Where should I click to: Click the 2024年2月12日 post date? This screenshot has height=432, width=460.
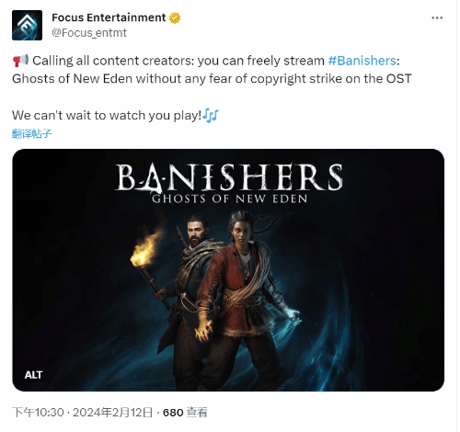[112, 413]
